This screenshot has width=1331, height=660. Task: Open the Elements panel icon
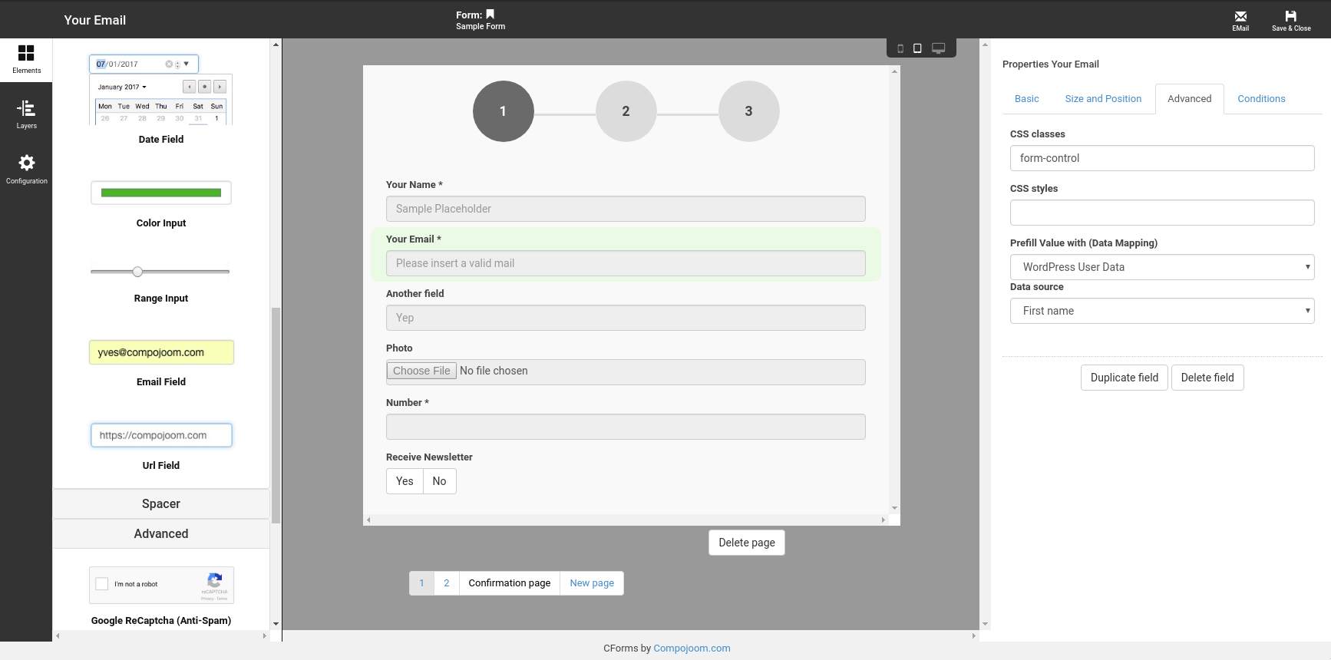[x=26, y=52]
